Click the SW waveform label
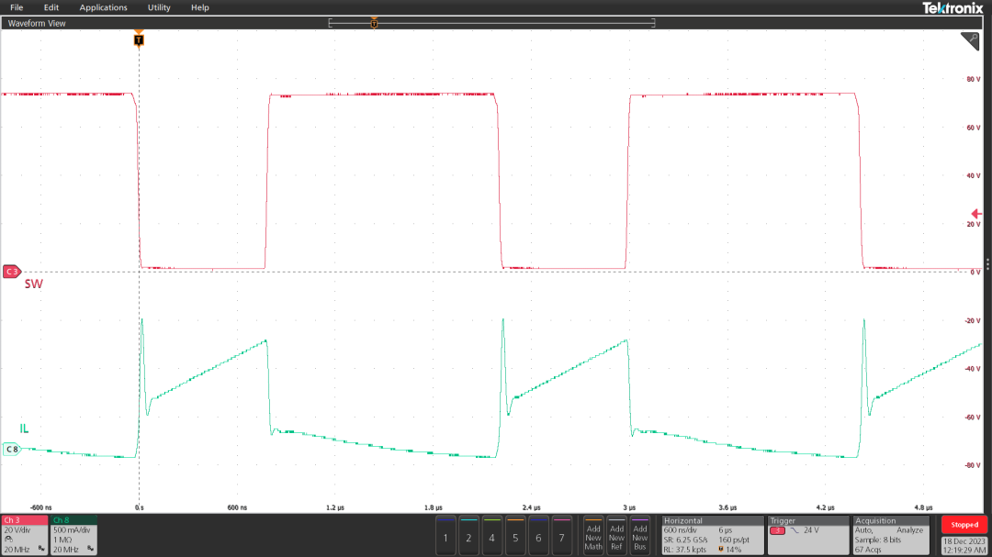 pos(34,284)
